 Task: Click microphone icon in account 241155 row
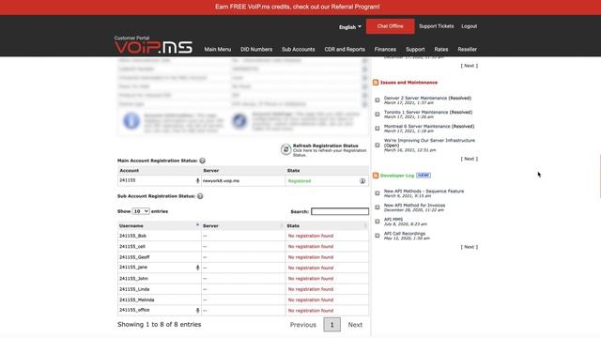(198, 180)
